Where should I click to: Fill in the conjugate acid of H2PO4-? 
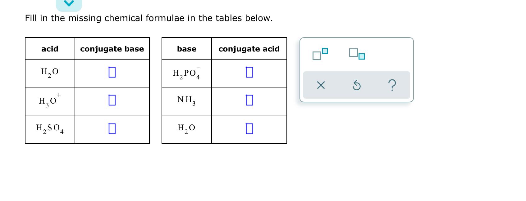(249, 72)
